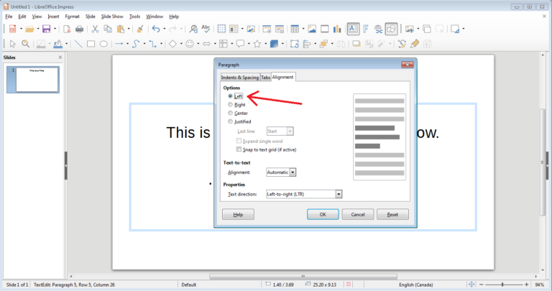Image resolution: width=552 pixels, height=291 pixels.
Task: Click the Reset button
Action: 392,214
